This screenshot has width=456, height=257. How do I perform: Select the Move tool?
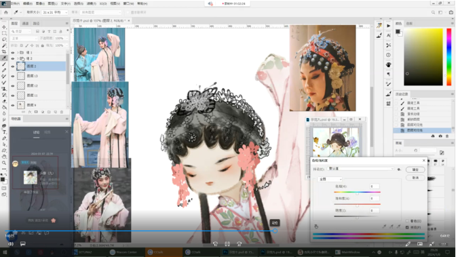4,27
